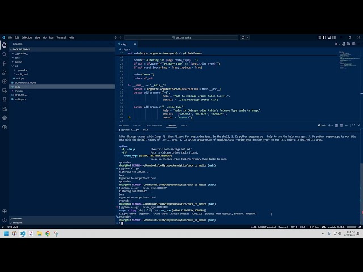363x272 pixels.
Task: Click the Windows Start button
Action: (x=6, y=233)
